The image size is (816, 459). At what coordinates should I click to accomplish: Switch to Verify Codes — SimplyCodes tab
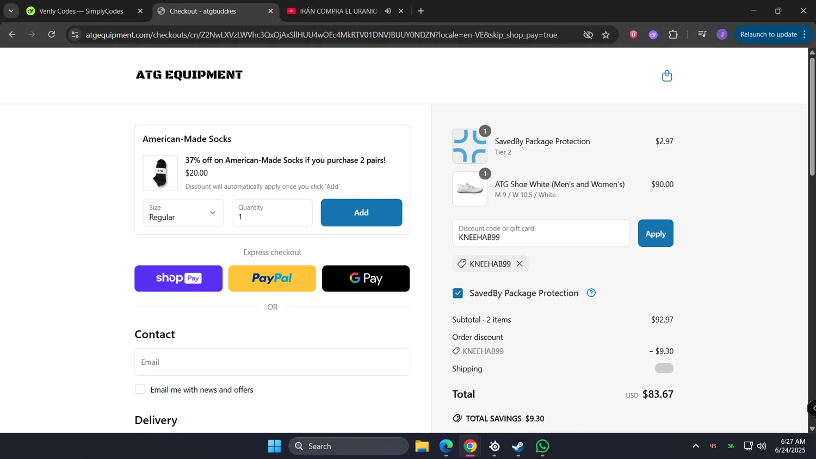click(81, 11)
